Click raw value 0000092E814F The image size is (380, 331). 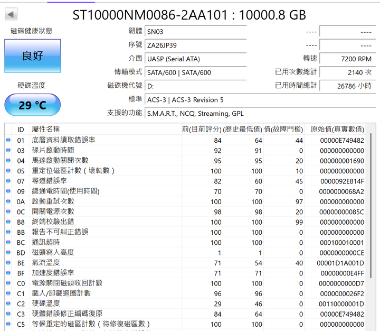(342, 181)
